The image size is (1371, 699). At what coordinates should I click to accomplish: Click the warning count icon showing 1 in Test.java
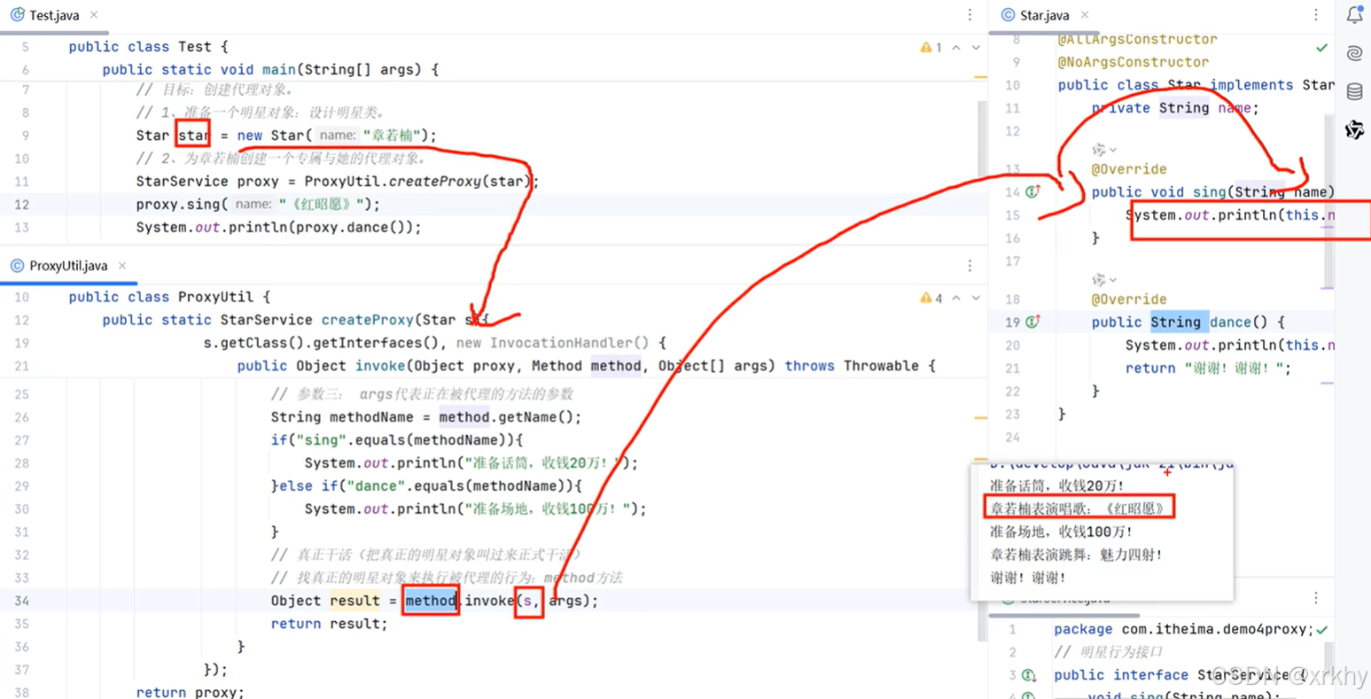point(931,47)
